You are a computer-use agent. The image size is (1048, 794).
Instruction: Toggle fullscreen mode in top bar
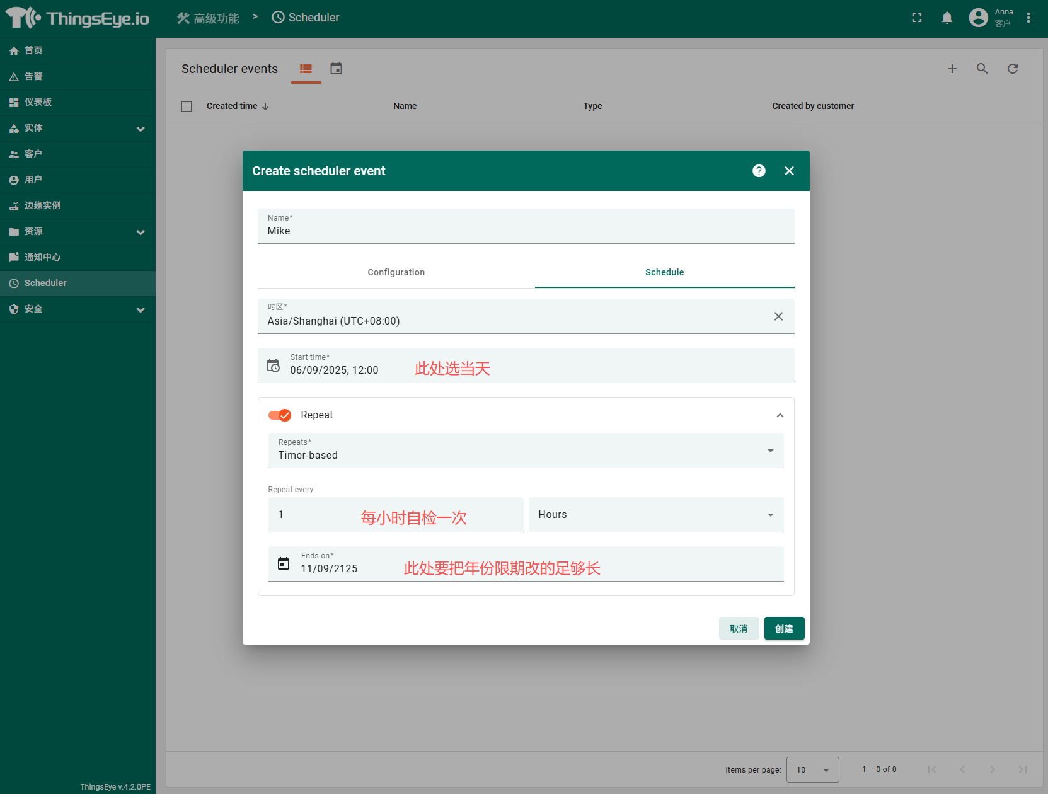917,18
